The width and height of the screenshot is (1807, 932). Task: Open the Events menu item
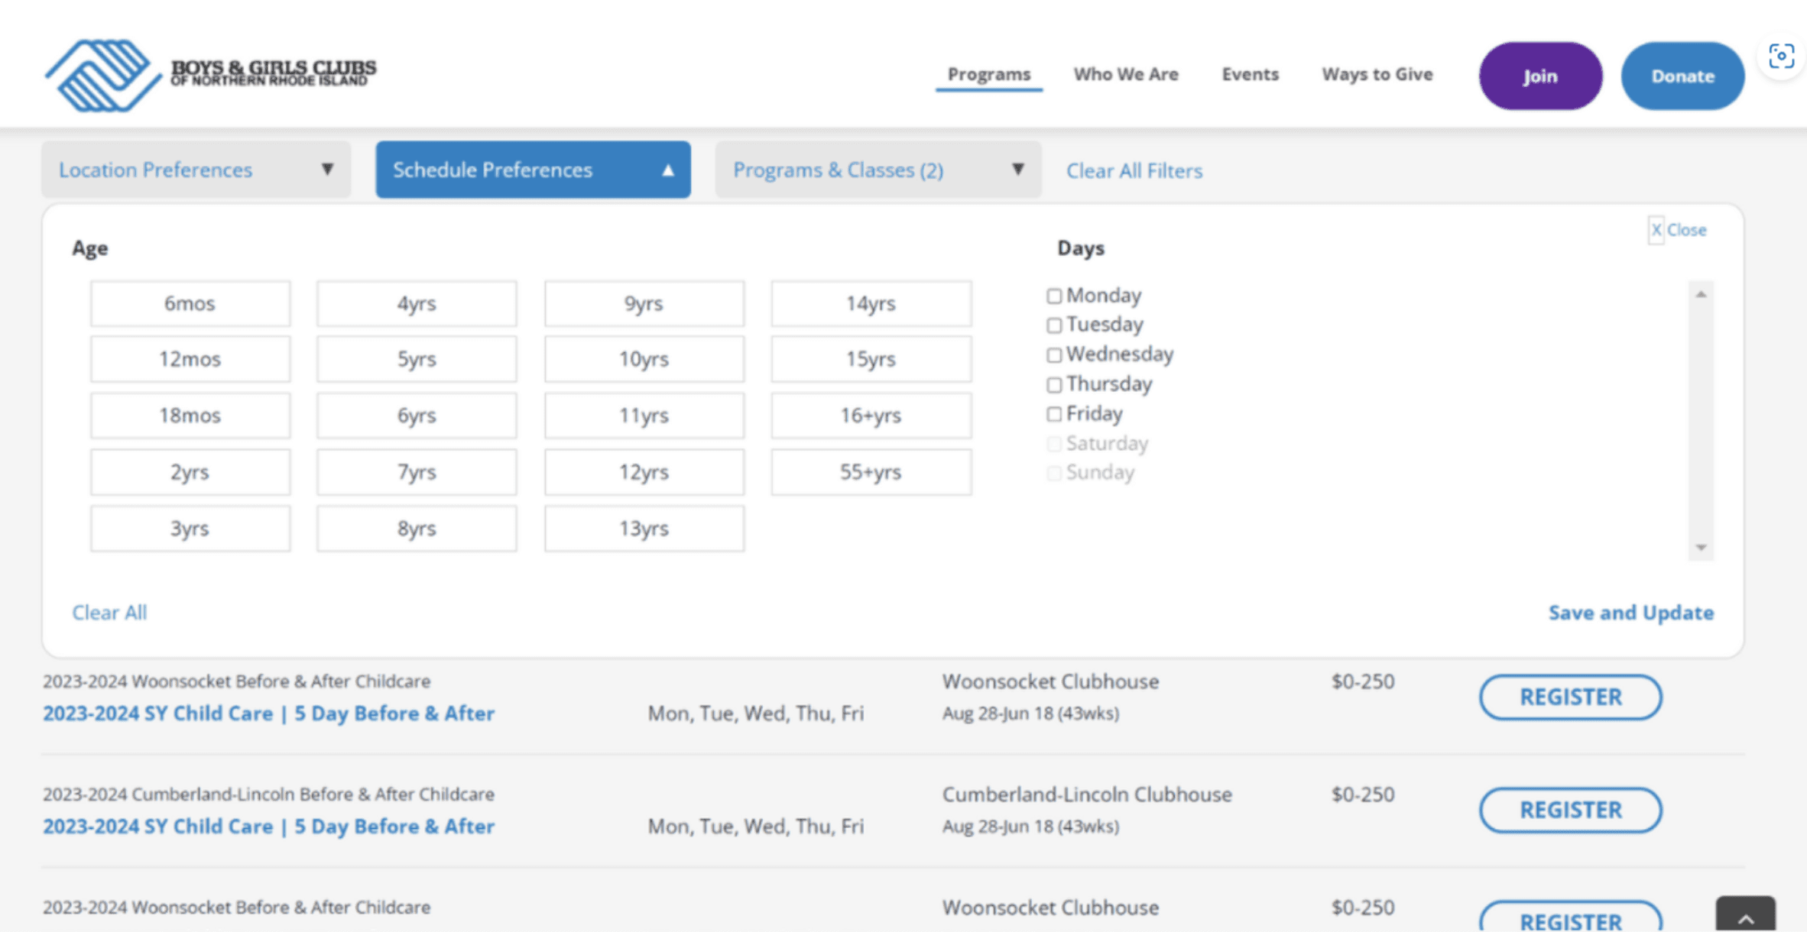[1250, 74]
